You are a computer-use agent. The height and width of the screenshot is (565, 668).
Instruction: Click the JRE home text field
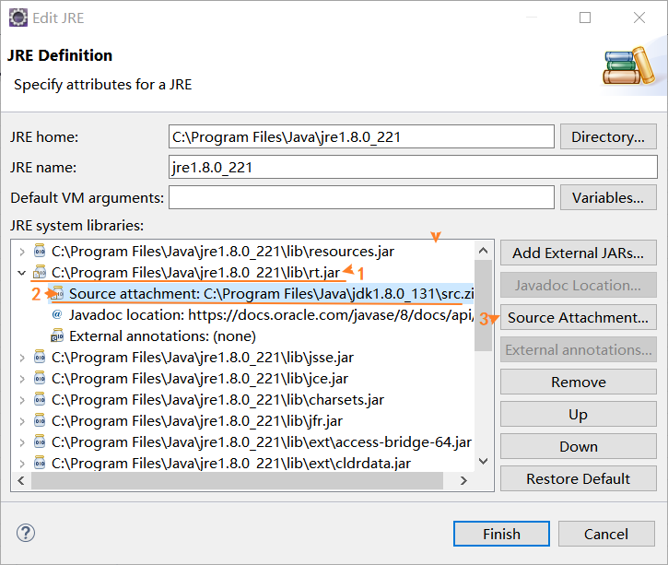click(361, 136)
